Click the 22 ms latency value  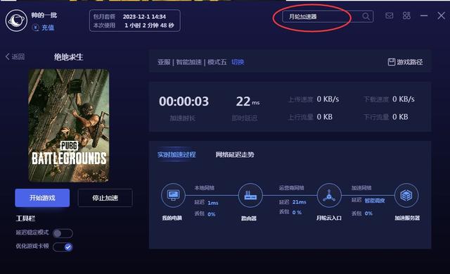pos(247,101)
